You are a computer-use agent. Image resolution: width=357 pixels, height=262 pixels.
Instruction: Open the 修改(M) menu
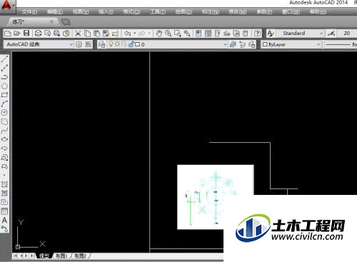(237, 11)
